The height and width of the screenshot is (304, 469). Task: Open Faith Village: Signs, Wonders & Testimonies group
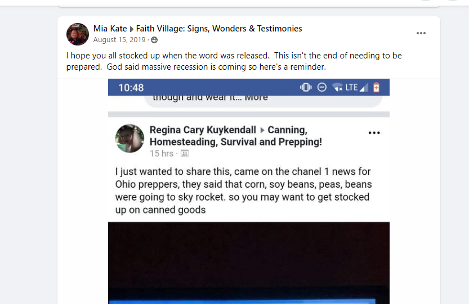click(219, 29)
